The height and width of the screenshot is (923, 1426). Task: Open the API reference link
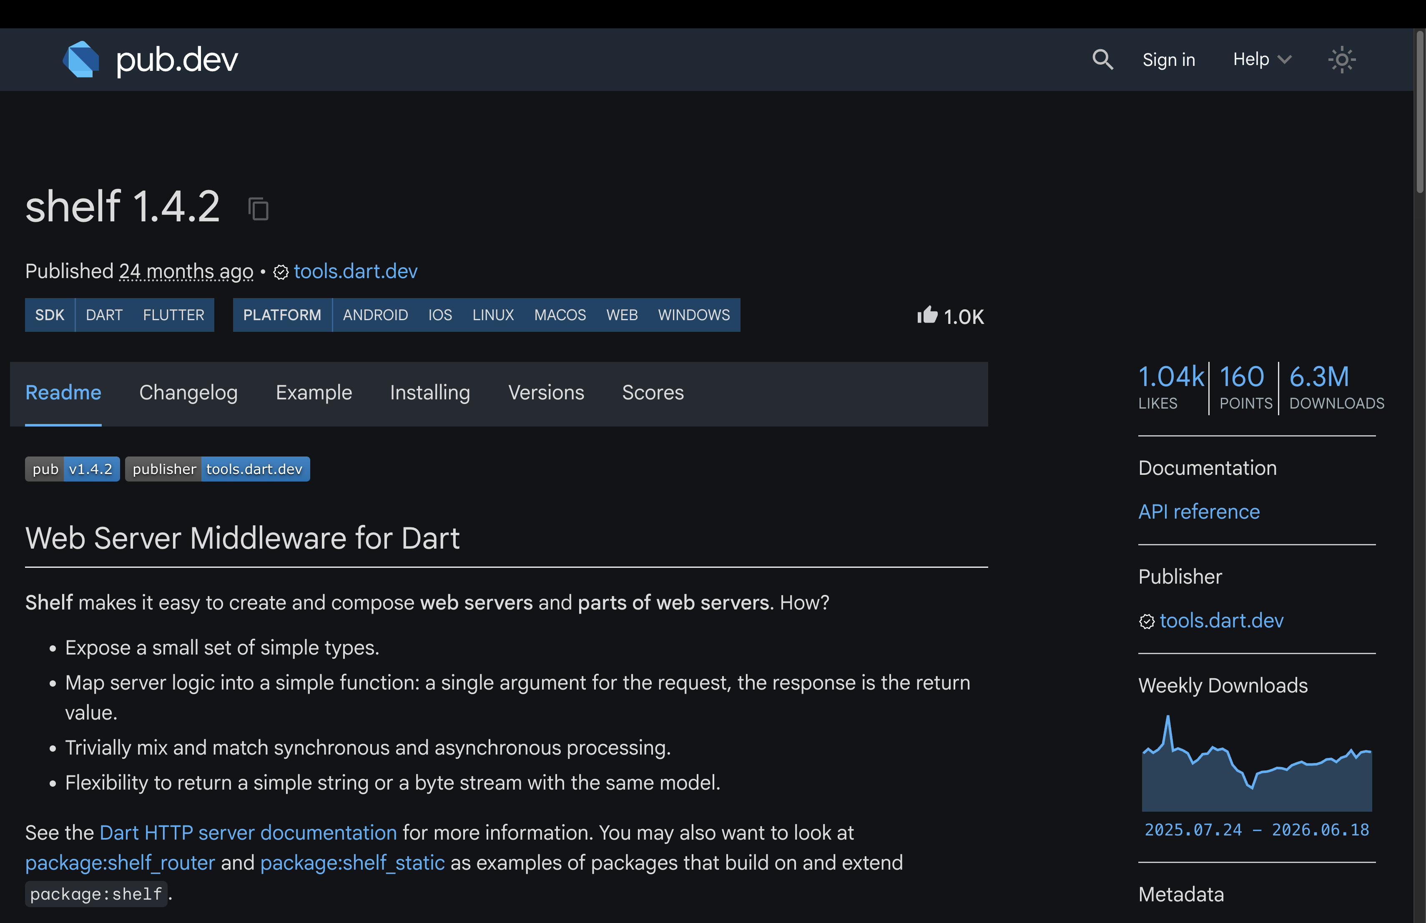(1198, 512)
